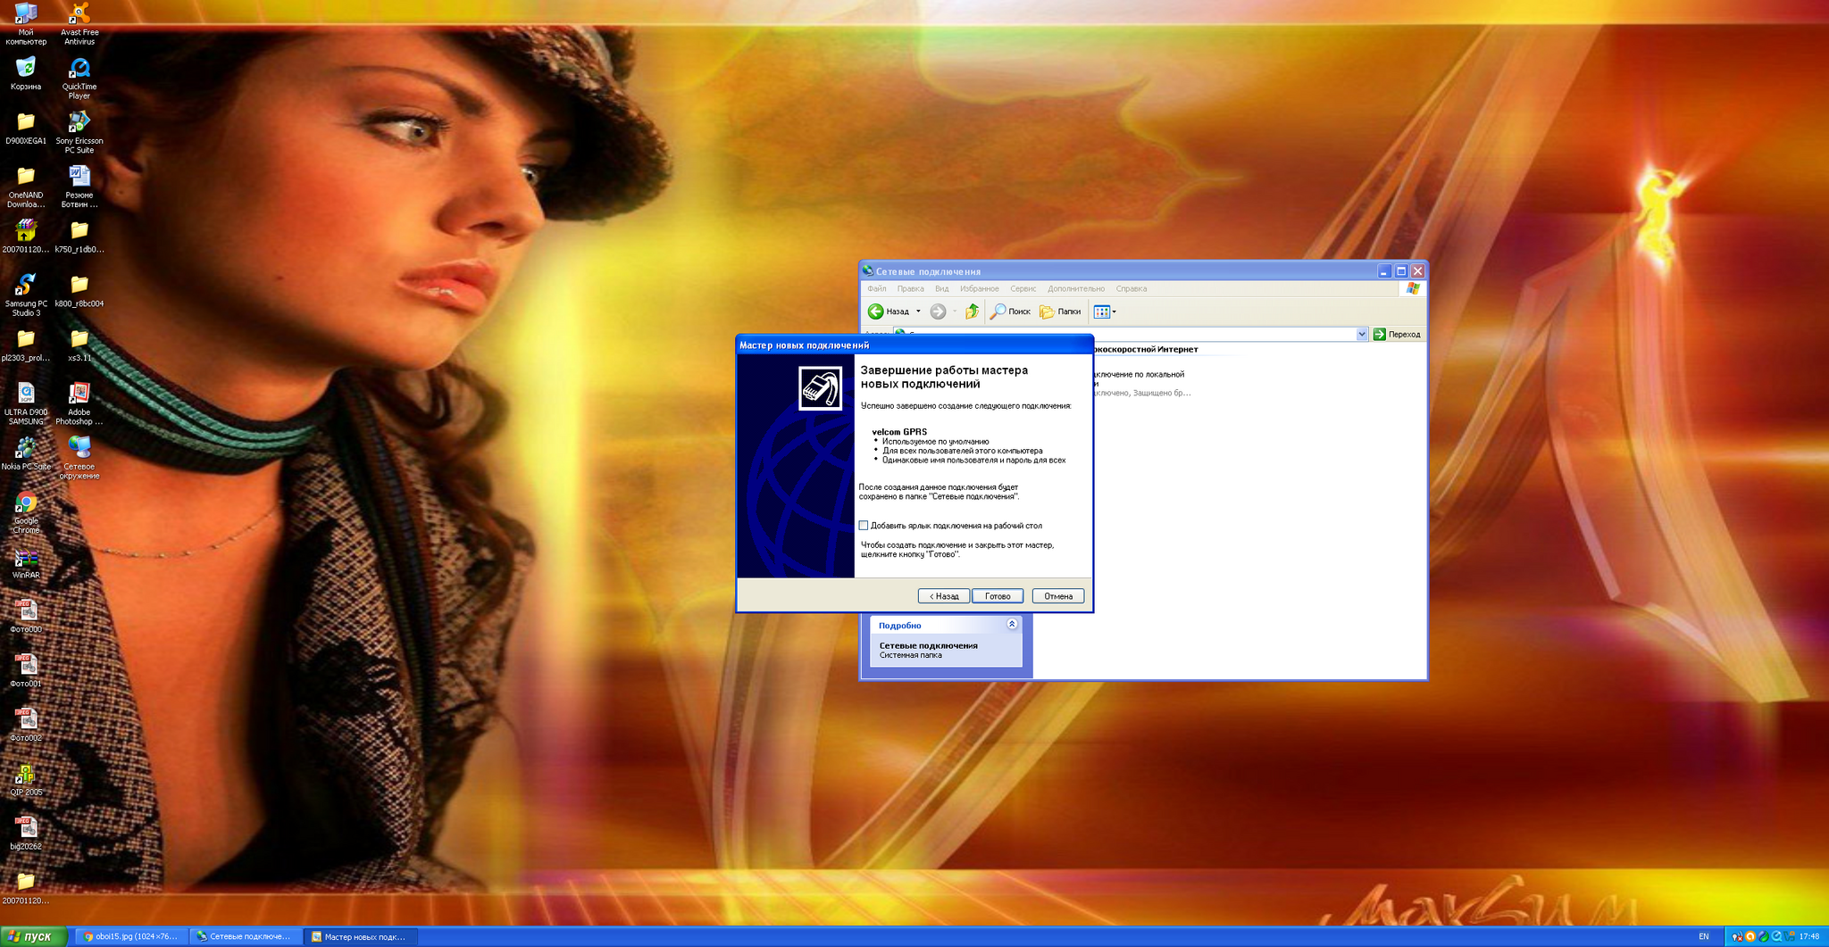Expand the address bar dropdown arrow

pos(1362,334)
